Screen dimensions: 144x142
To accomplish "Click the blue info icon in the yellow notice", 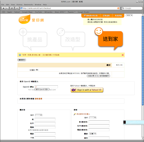I will click(x=20, y=55).
